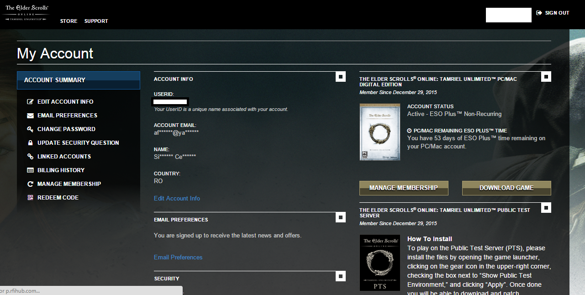The height and width of the screenshot is (295, 585).
Task: Click the My Account heading
Action: point(55,53)
